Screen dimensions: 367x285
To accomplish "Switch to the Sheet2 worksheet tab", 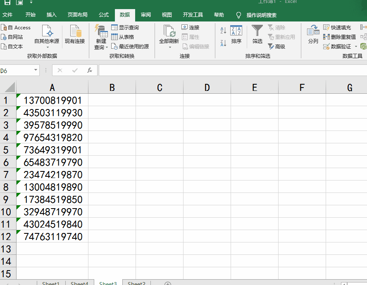I will point(136,283).
